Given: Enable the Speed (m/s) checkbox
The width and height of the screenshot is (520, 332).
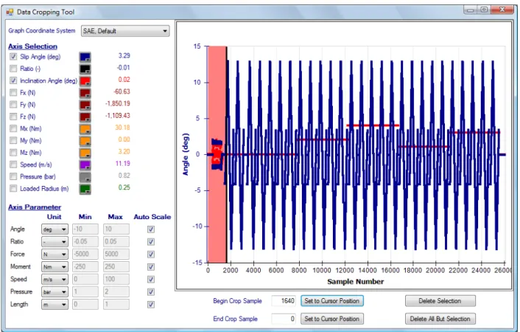Looking at the screenshot, I should (13, 165).
